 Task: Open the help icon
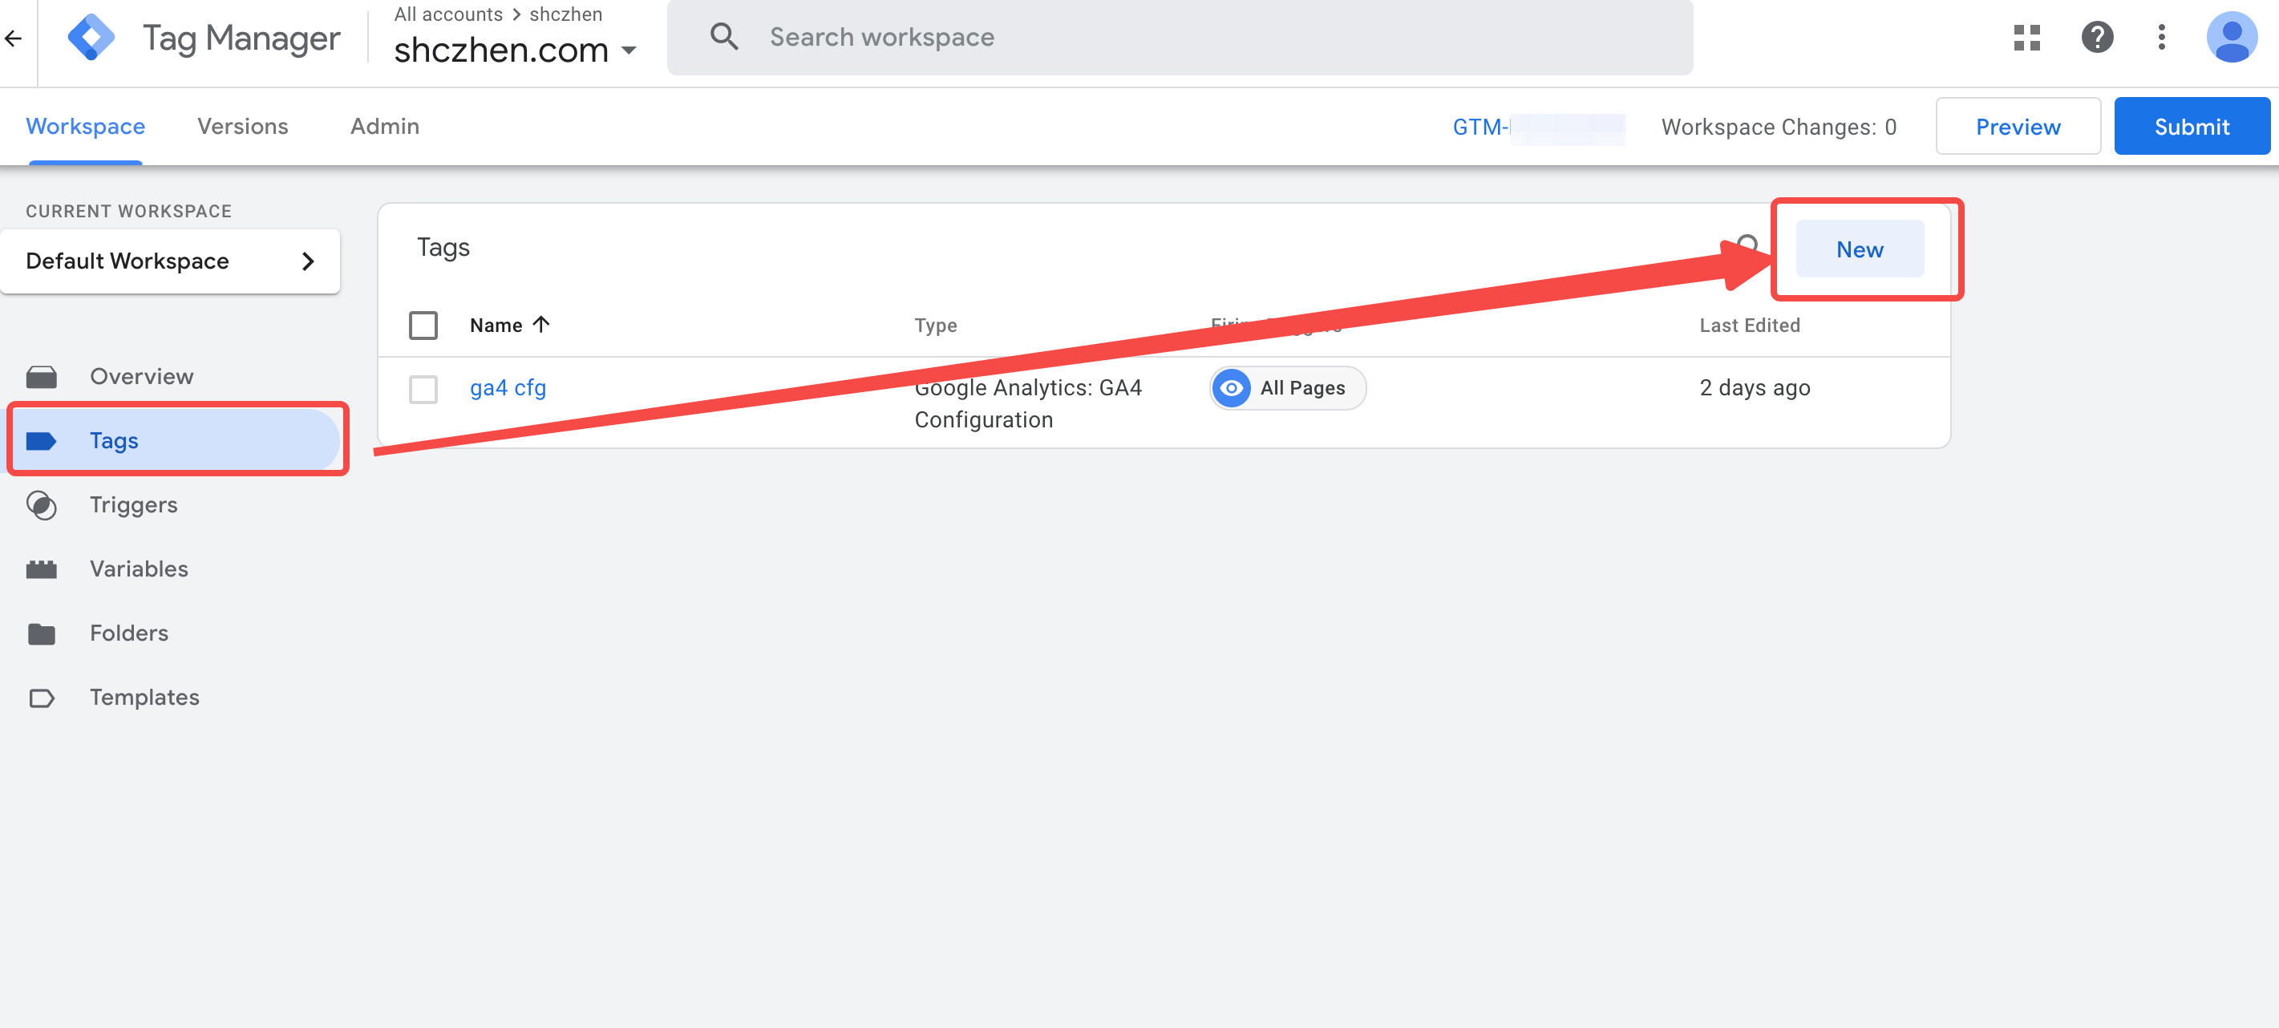2096,37
